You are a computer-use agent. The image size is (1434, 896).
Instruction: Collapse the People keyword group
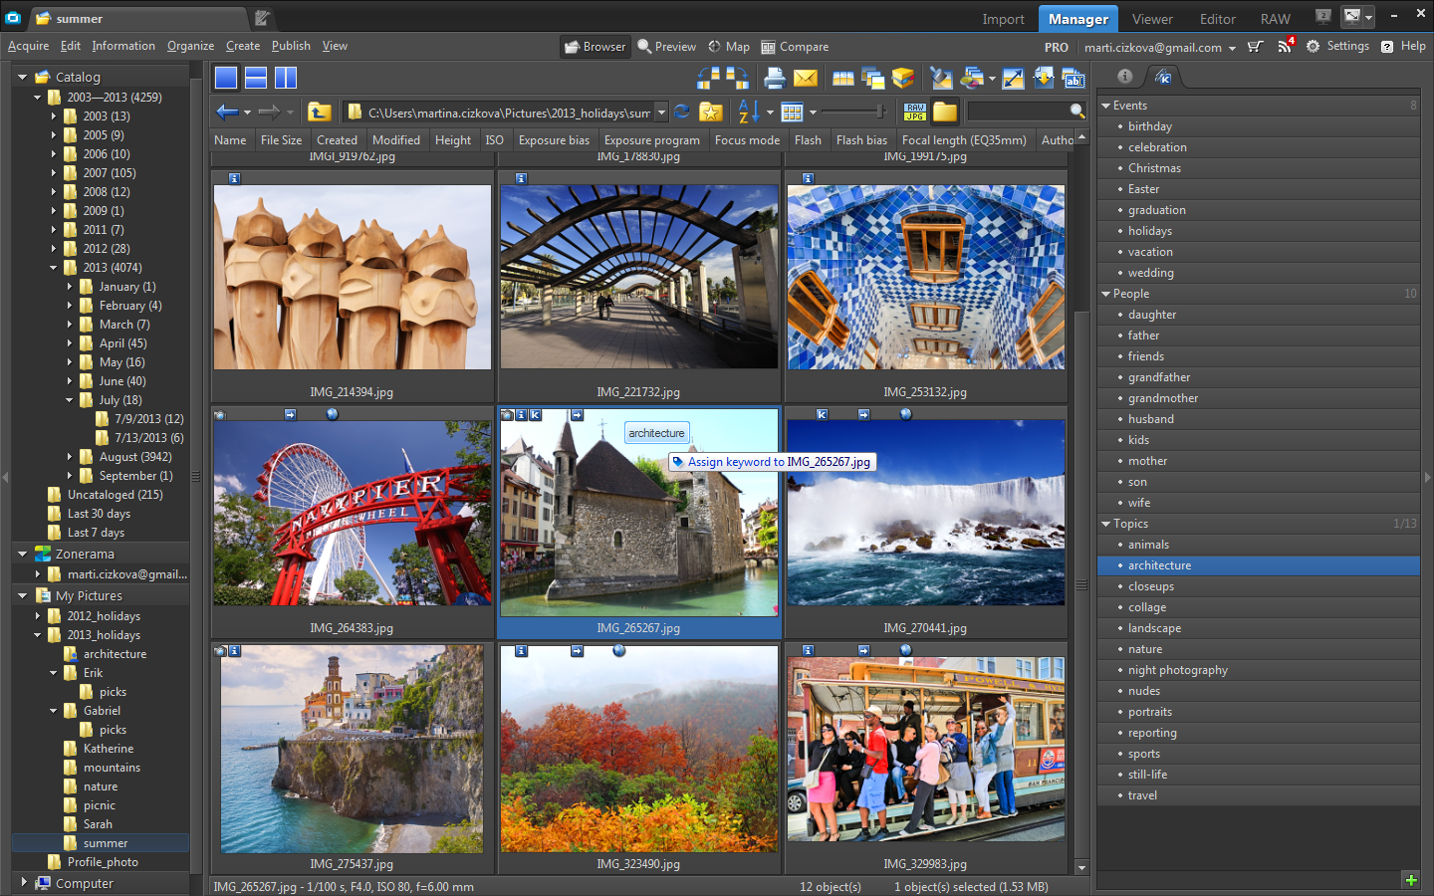[1105, 294]
